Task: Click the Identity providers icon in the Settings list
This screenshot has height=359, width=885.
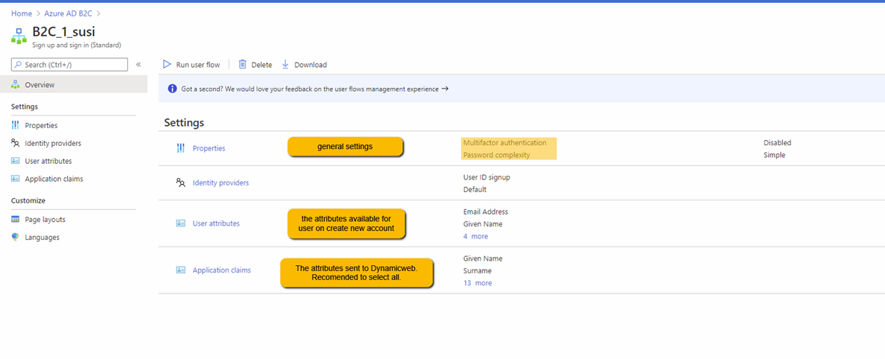Action: pos(180,182)
